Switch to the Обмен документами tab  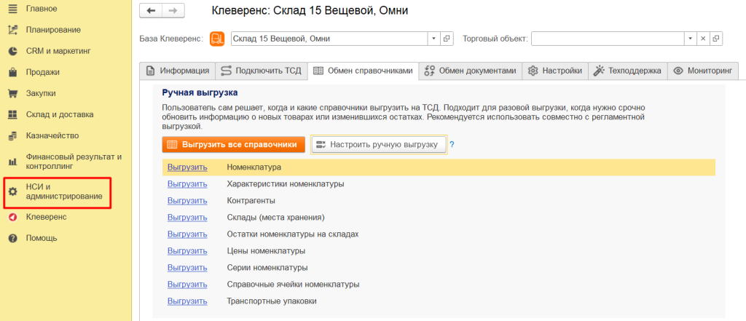471,71
